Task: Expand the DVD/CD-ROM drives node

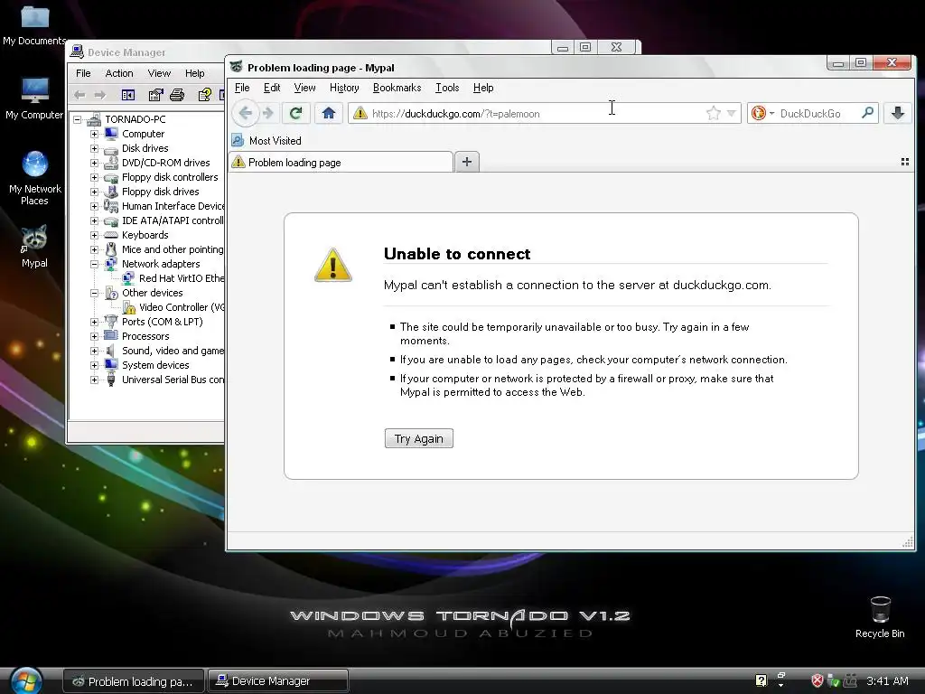Action: coord(94,163)
